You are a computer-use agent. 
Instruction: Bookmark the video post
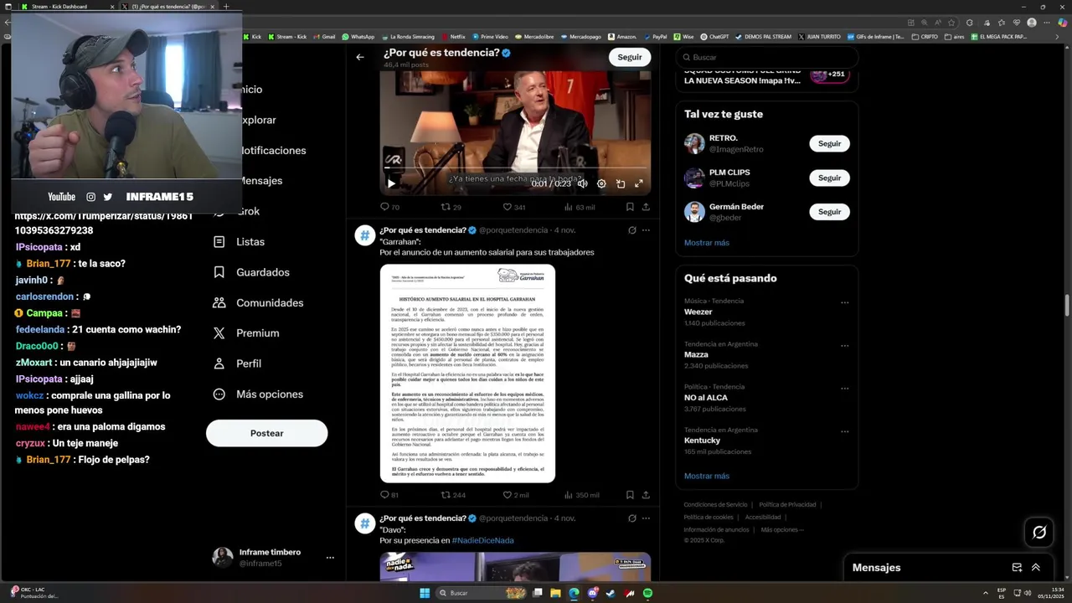[x=630, y=207]
